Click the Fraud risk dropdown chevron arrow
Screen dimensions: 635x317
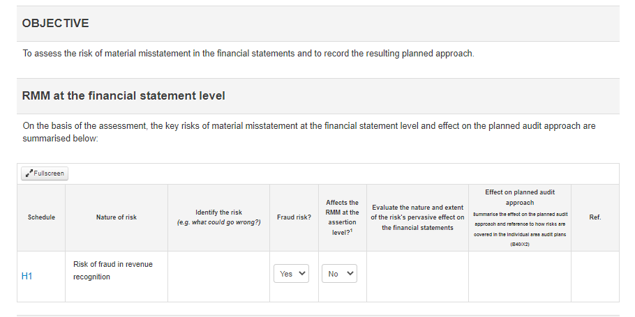click(301, 273)
